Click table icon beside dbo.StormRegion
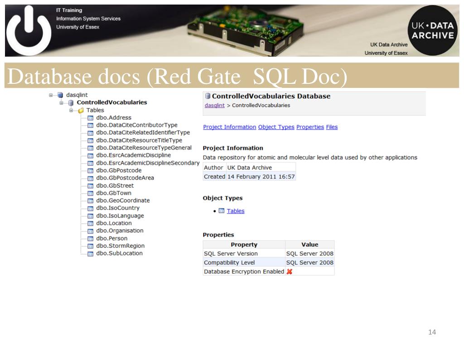This screenshot has width=464, height=348. tap(91, 246)
